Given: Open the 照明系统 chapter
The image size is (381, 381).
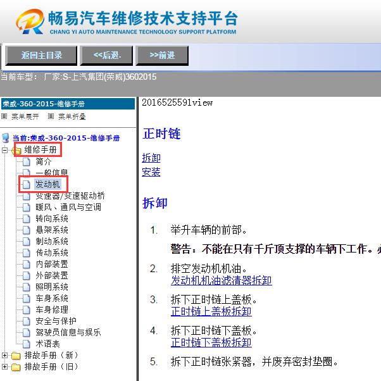Looking at the screenshot, I should [52, 287].
